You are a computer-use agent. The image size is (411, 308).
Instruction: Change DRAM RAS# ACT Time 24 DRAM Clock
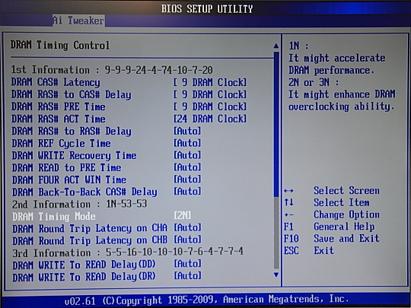[x=210, y=119]
